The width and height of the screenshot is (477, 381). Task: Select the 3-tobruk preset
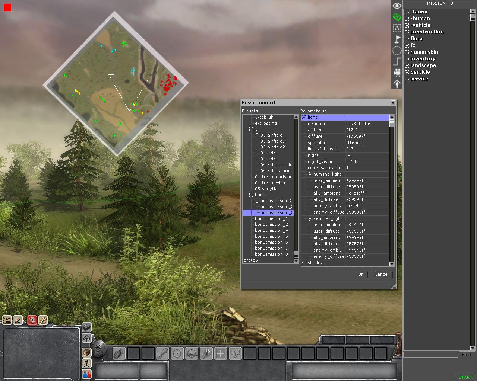click(264, 117)
